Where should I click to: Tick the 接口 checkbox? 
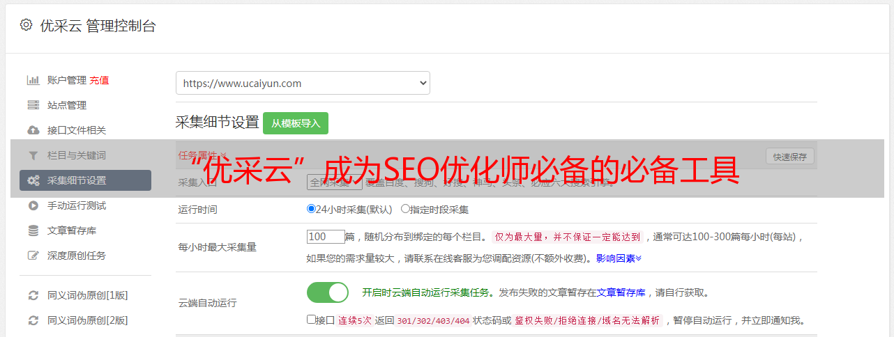point(311,320)
